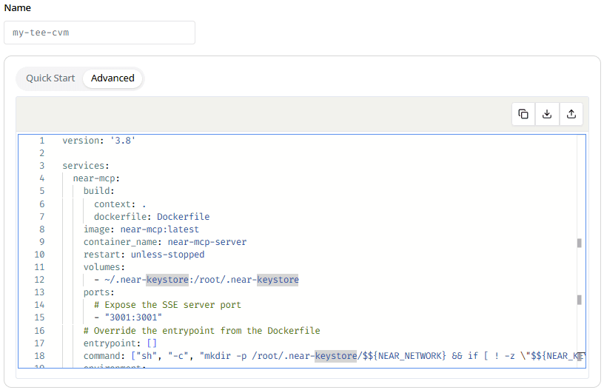Click line number 18 in gutter

39,356
